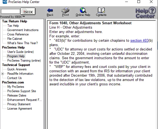Select Release Dates tree item

(x=17, y=95)
